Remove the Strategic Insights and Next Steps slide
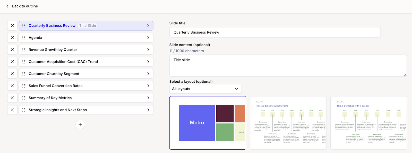 (12, 110)
